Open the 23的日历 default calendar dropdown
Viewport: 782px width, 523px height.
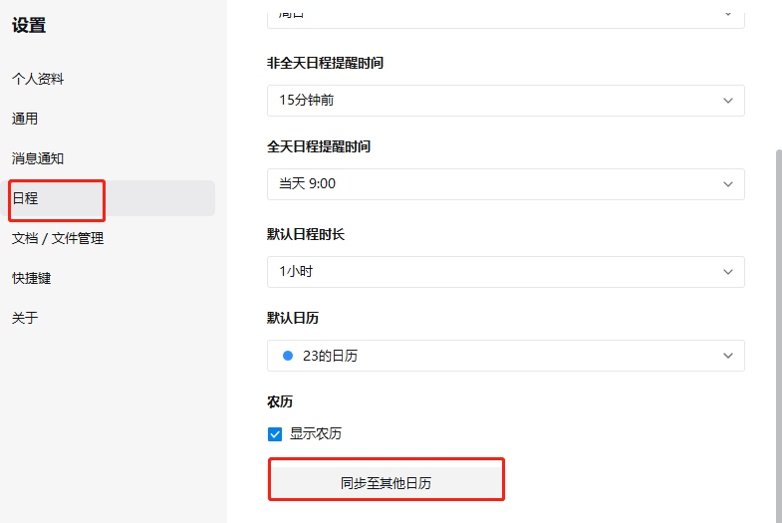(506, 356)
